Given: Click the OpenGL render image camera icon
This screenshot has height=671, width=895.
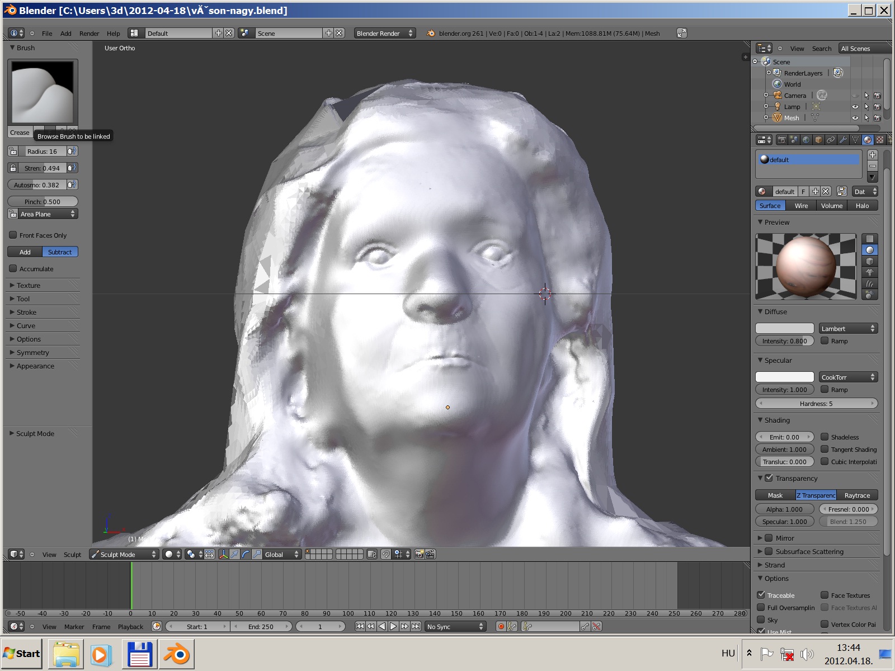Looking at the screenshot, I should pyautogui.click(x=419, y=554).
